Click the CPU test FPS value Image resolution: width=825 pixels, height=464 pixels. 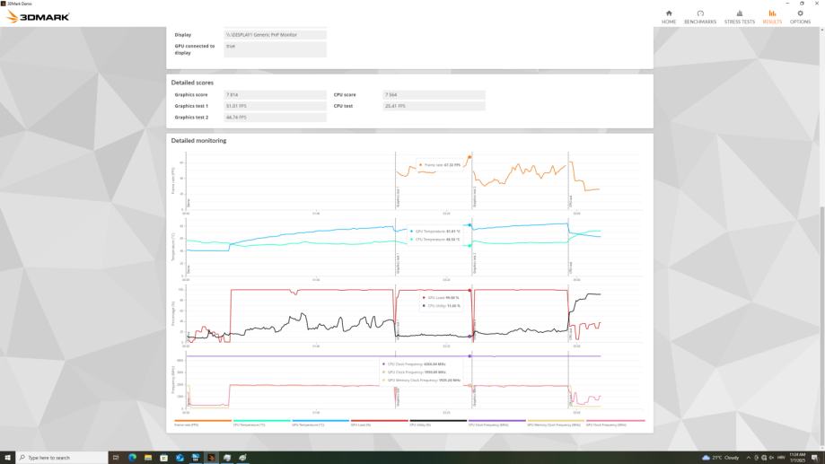click(x=434, y=106)
